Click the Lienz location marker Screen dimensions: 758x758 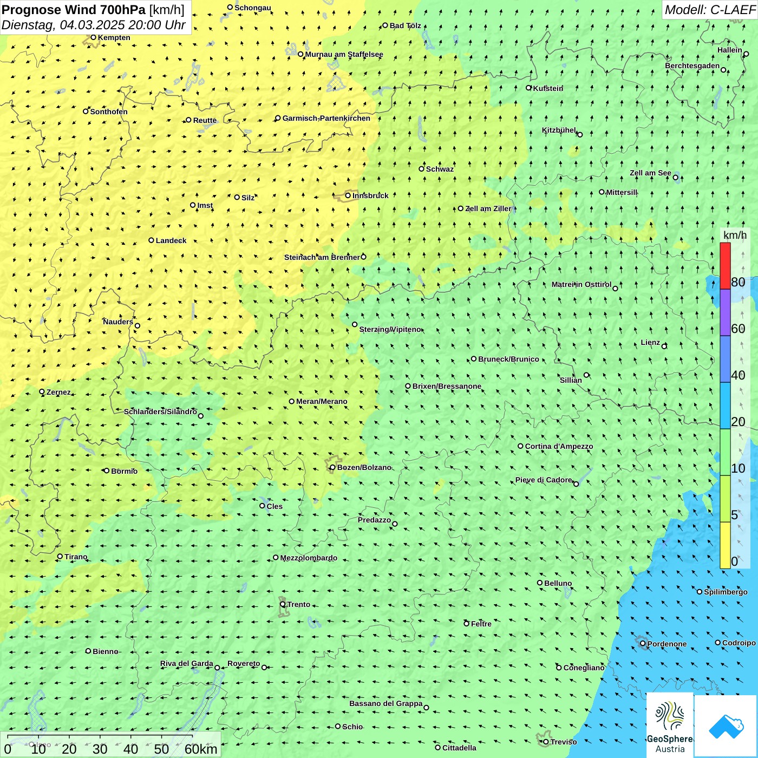point(664,346)
